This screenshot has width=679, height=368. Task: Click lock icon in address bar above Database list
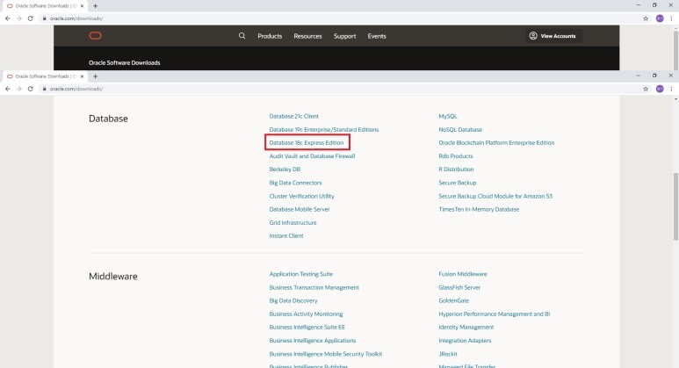click(x=44, y=89)
